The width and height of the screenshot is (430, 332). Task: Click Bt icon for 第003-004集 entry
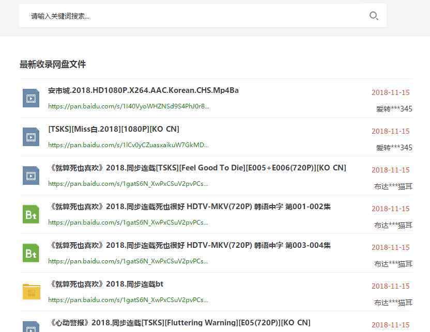(x=31, y=253)
